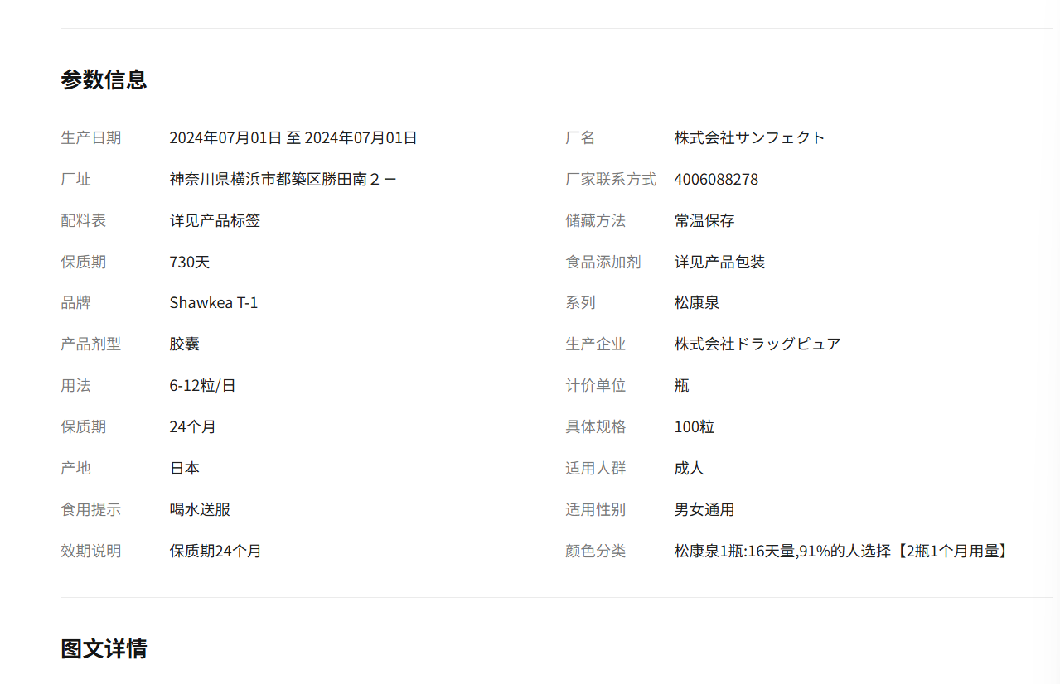Image resolution: width=1060 pixels, height=684 pixels.
Task: Click the 厂名 label
Action: 580,138
